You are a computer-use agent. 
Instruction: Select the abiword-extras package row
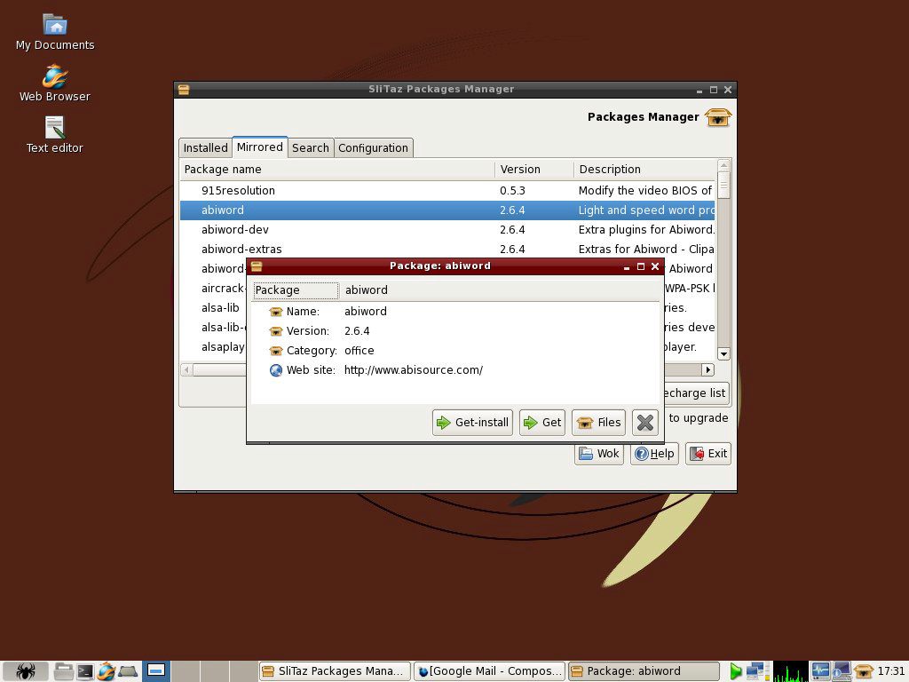447,250
